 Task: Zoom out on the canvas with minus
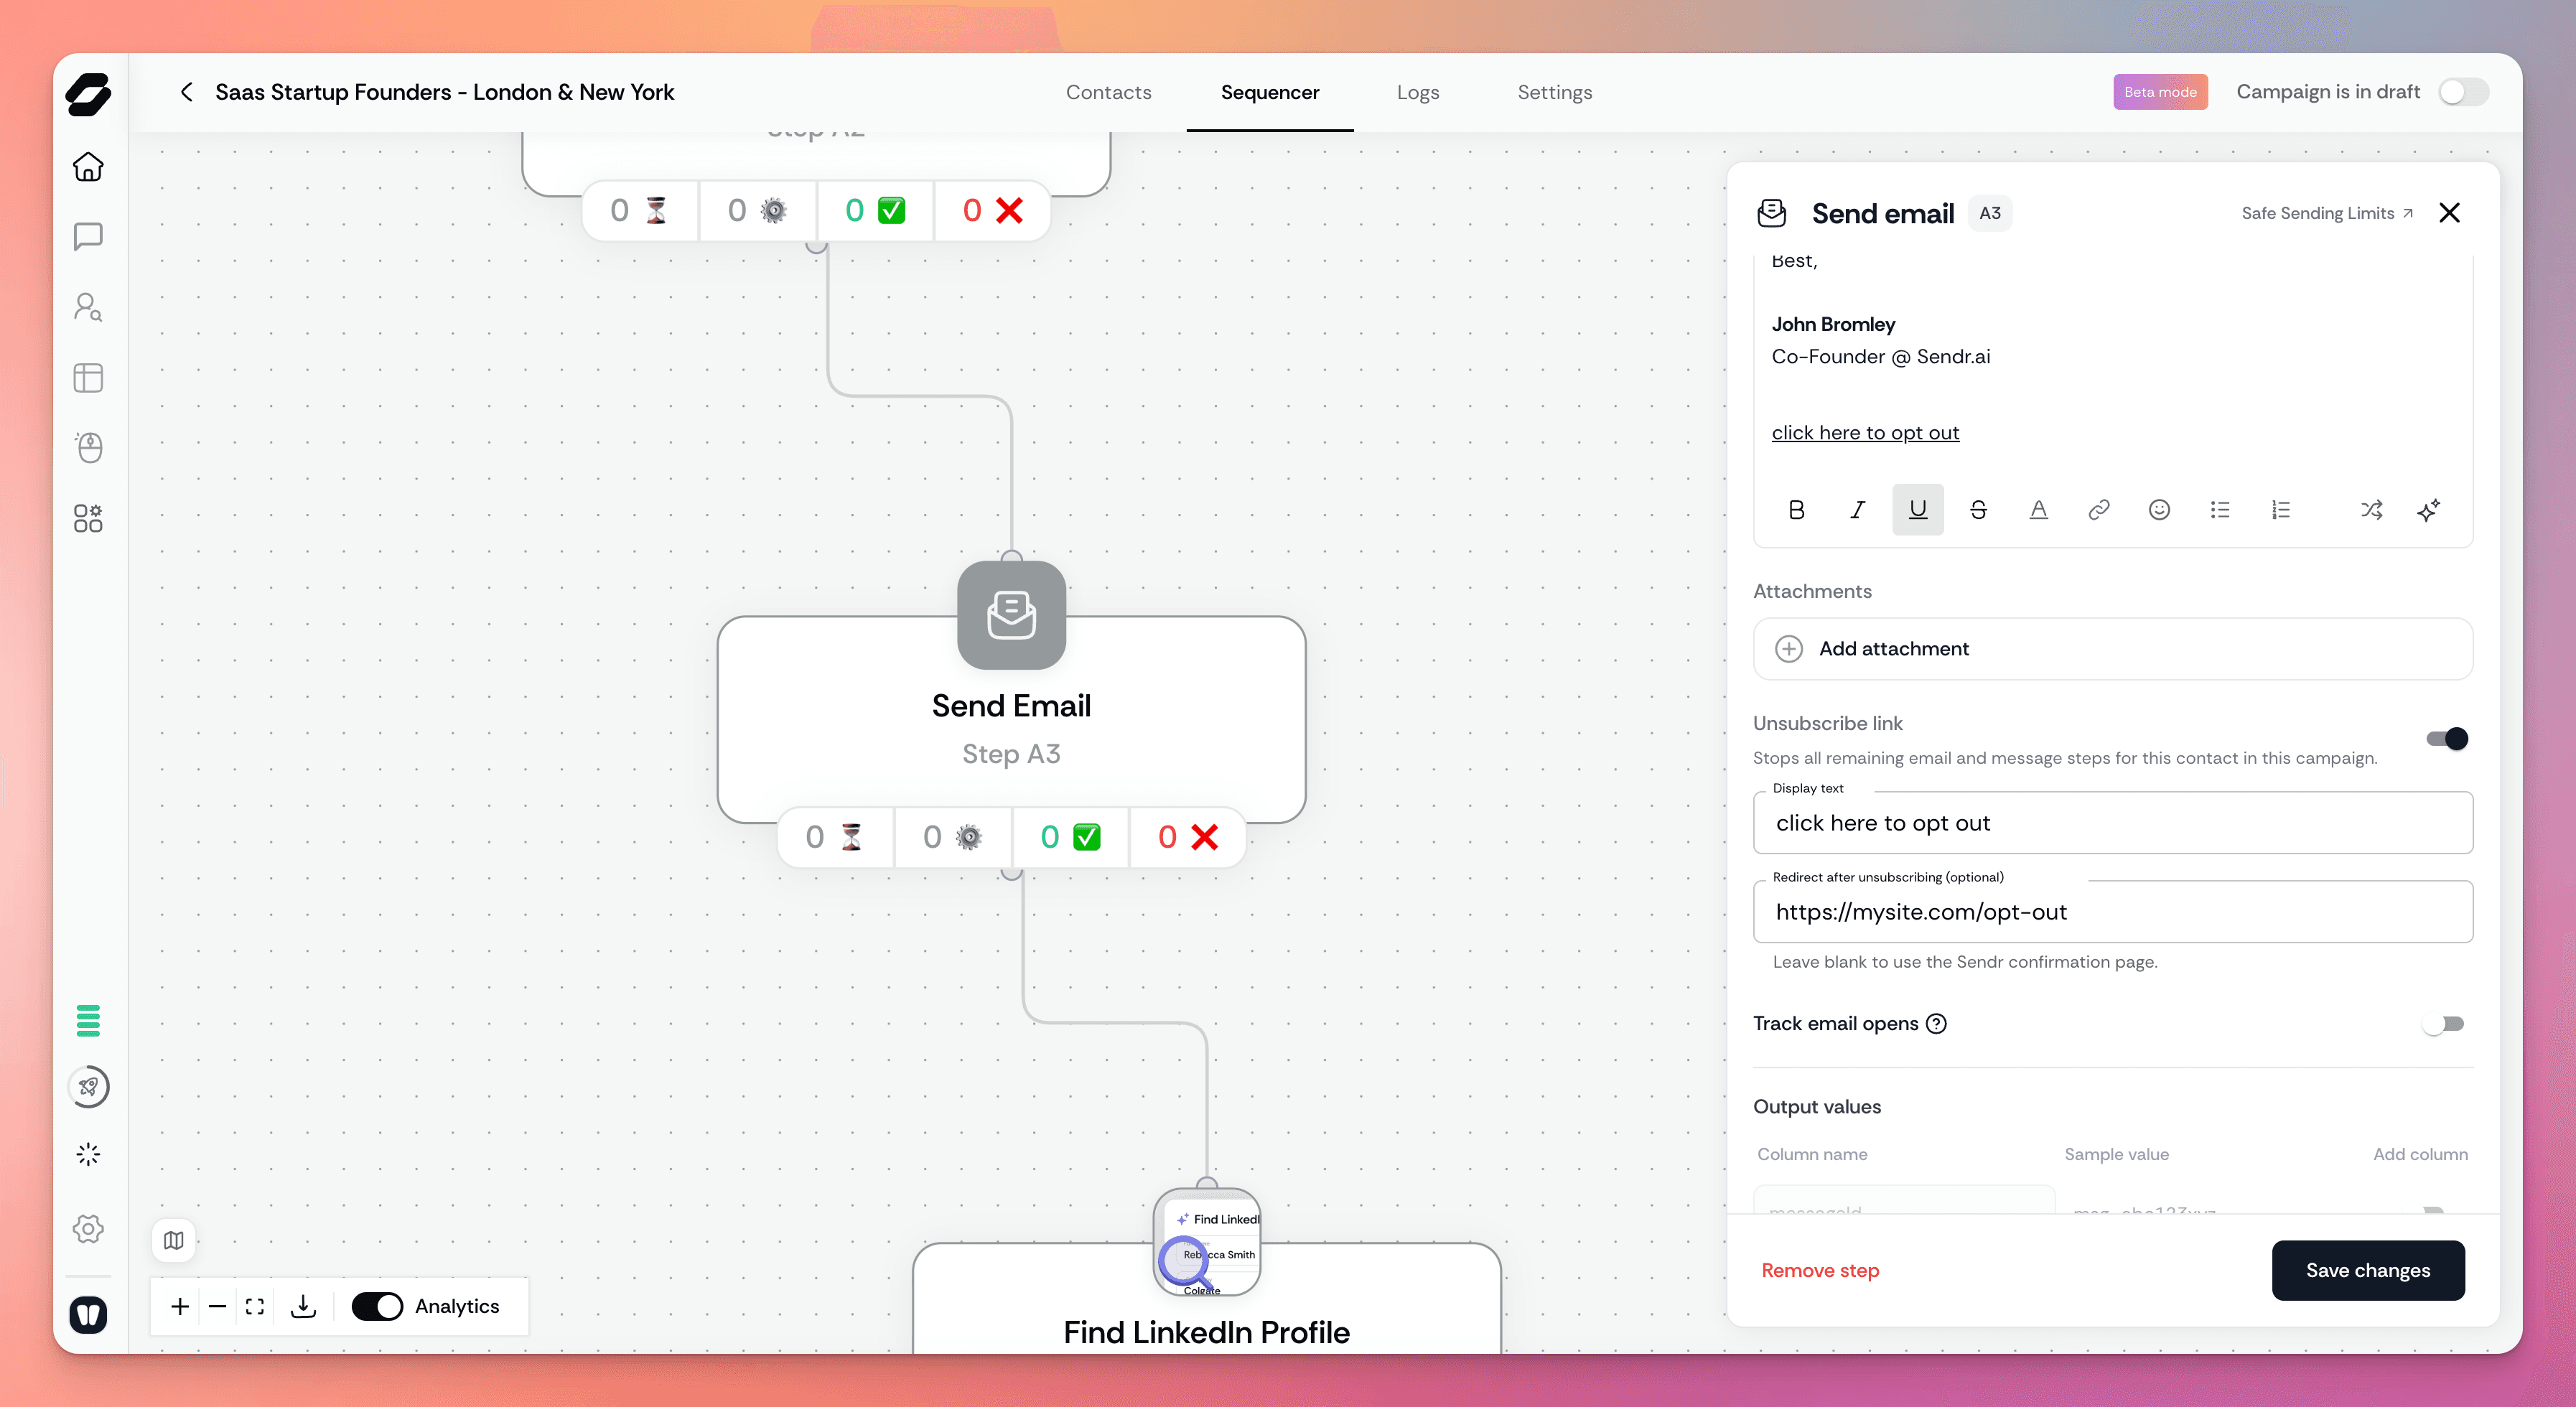[217, 1306]
